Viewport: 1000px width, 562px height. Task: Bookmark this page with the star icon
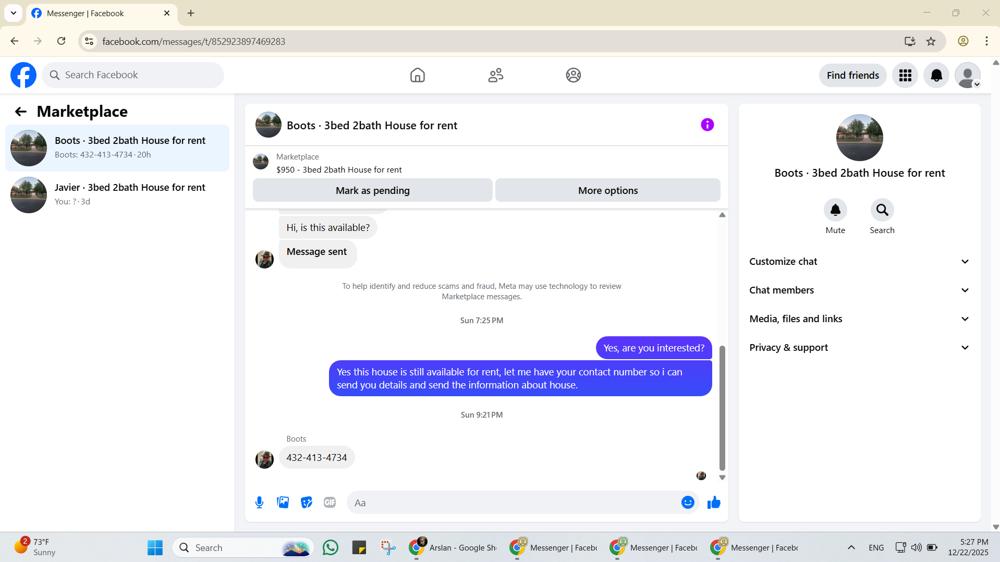click(931, 41)
